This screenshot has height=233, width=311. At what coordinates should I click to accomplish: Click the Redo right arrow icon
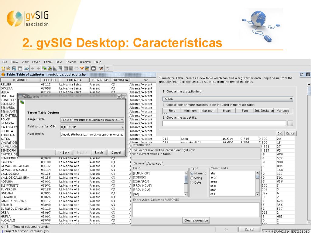coord(38,69)
